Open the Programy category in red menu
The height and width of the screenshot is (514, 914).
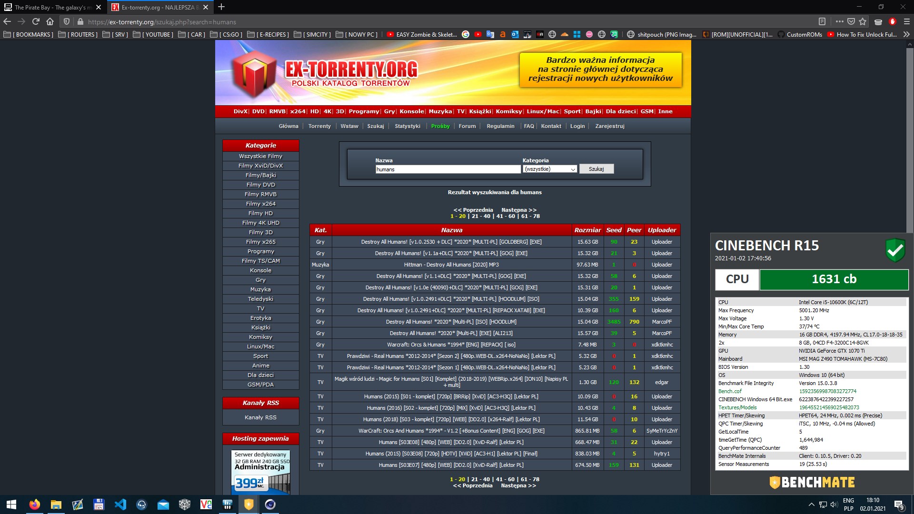[364, 111]
